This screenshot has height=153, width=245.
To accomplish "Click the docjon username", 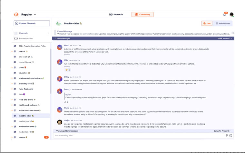I will pyautogui.click(x=67, y=120).
